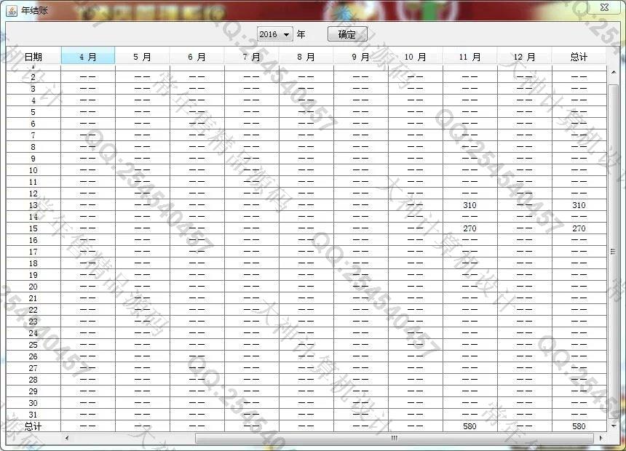Select the 270 cell under 11 月

[x=470, y=228]
